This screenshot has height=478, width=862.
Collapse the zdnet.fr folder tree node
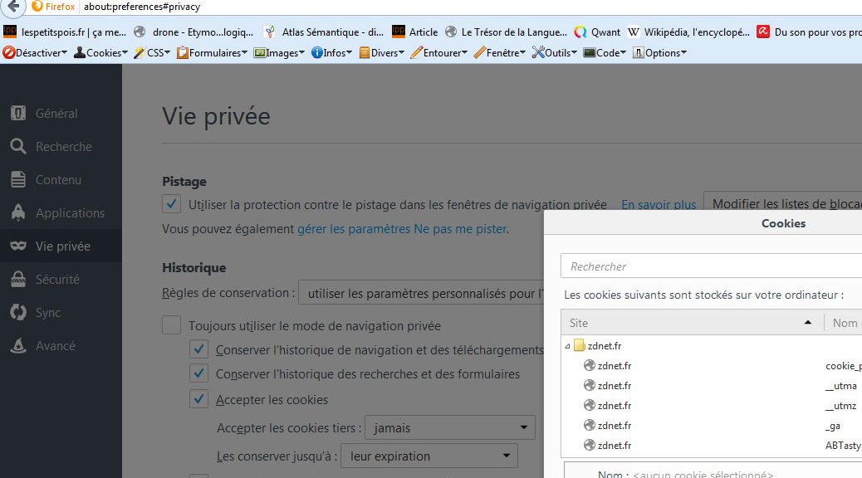[x=568, y=346]
